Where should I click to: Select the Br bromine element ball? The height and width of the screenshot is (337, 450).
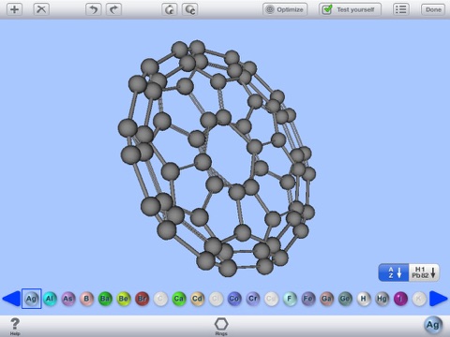142,299
